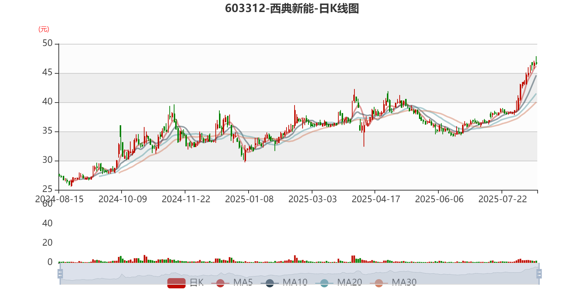Toggle the 日K candlestick series legend
Viewport: 584px width, 292px height.
click(x=185, y=283)
